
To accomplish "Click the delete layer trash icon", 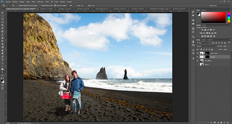I will 228,122.
